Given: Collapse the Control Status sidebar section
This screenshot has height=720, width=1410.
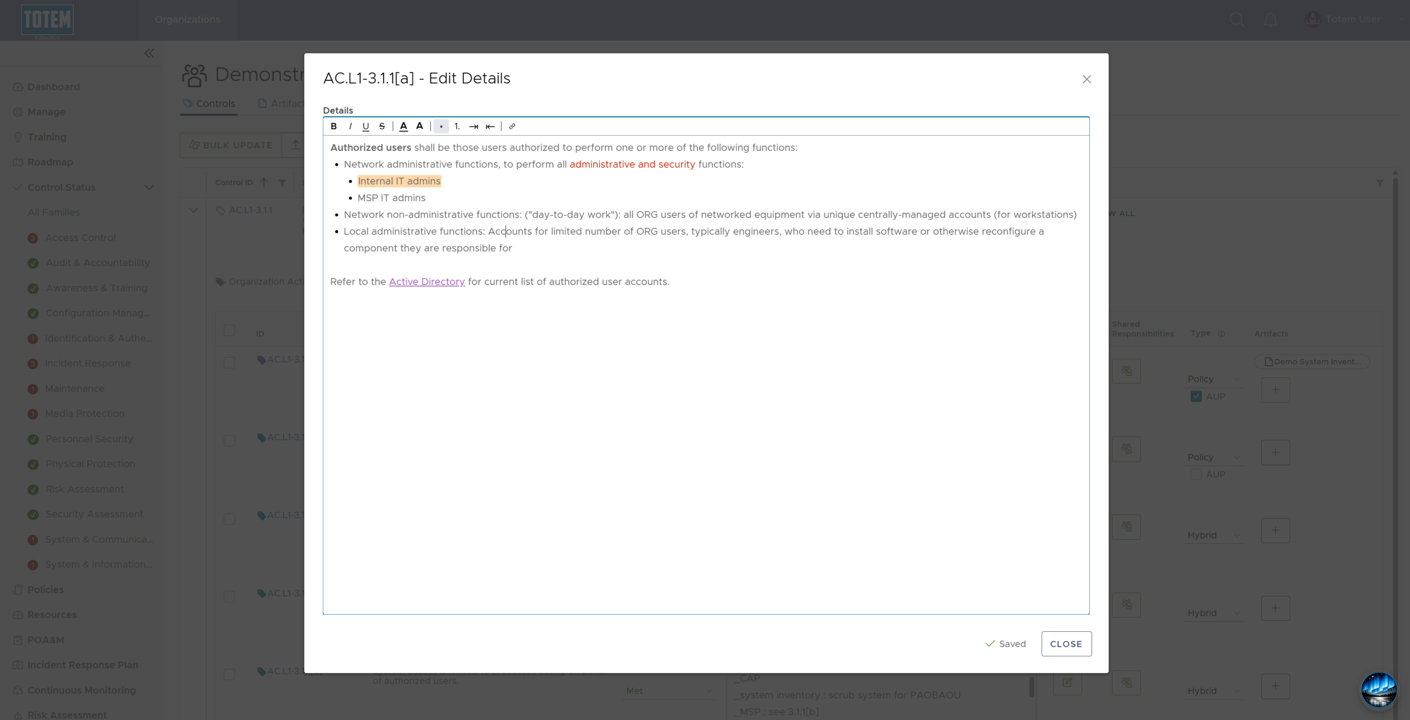Looking at the screenshot, I should coord(149,187).
